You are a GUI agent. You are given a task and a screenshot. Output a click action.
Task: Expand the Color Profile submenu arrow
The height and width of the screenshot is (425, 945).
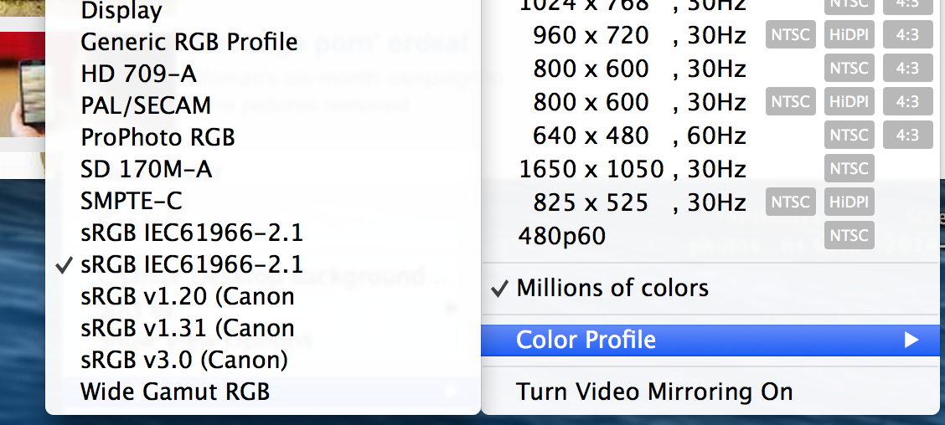(x=911, y=340)
